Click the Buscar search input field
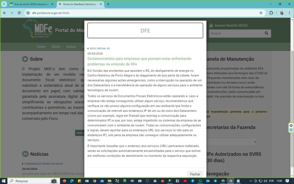Viewport: 294px width, 184px height. point(236,33)
